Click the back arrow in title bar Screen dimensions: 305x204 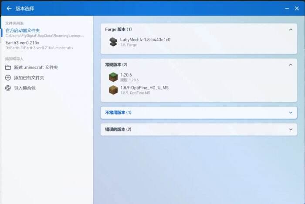click(9, 8)
